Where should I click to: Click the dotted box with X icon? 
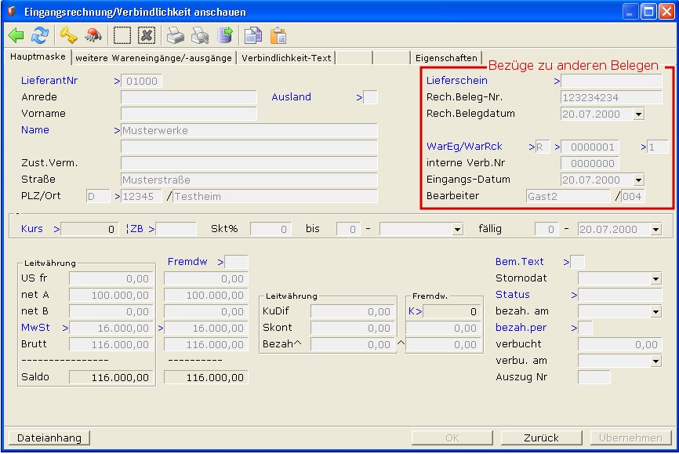pyautogui.click(x=147, y=35)
